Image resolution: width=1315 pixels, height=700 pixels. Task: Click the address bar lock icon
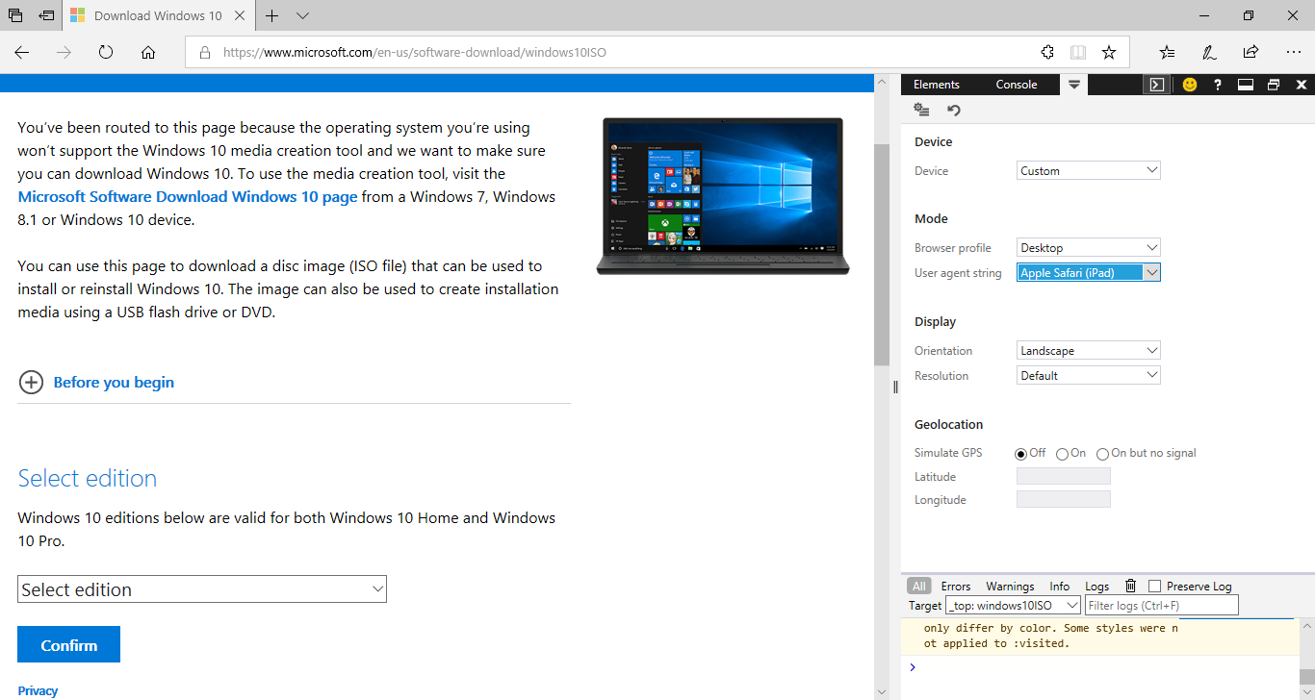point(204,53)
